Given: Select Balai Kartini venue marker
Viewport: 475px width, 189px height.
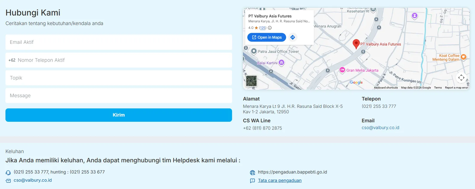Looking at the screenshot, I should 281,63.
